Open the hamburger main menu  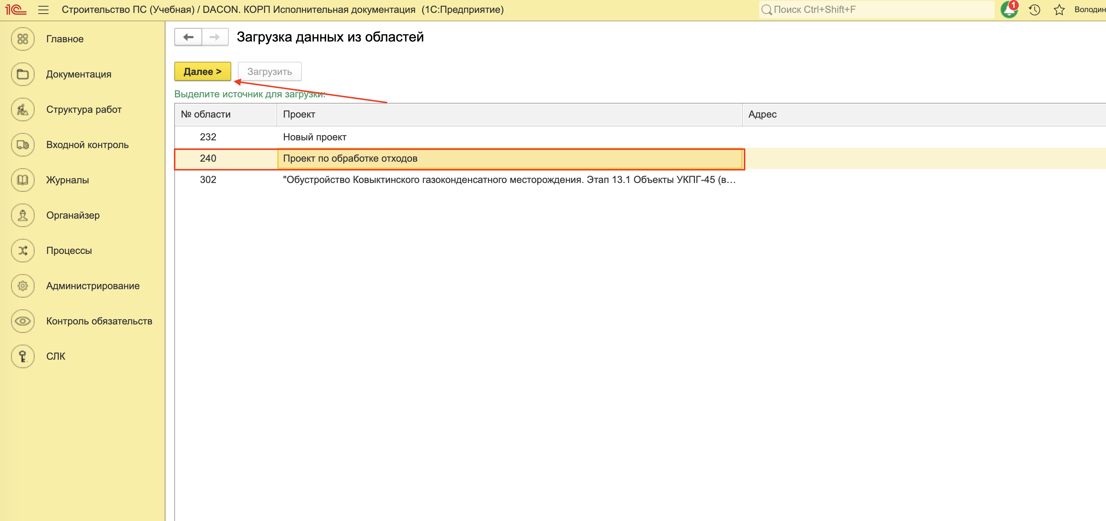click(x=43, y=10)
